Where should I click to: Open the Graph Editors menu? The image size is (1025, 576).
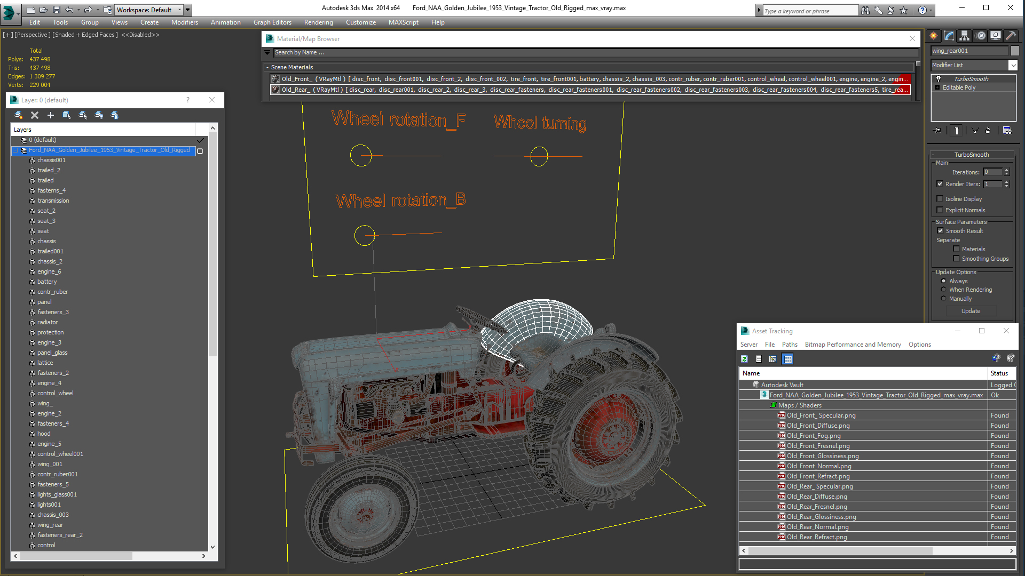[x=272, y=22]
